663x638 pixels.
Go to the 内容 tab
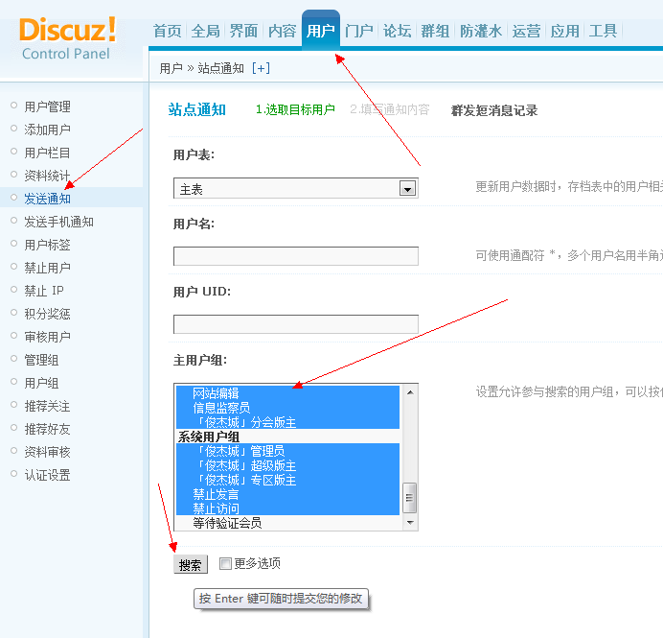[x=282, y=31]
